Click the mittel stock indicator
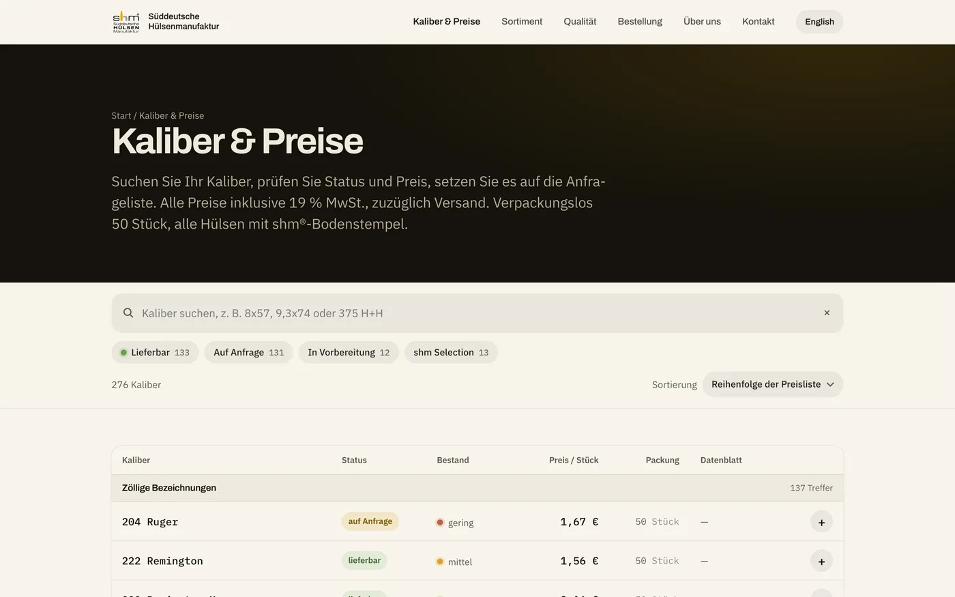The height and width of the screenshot is (597, 955). [454, 562]
